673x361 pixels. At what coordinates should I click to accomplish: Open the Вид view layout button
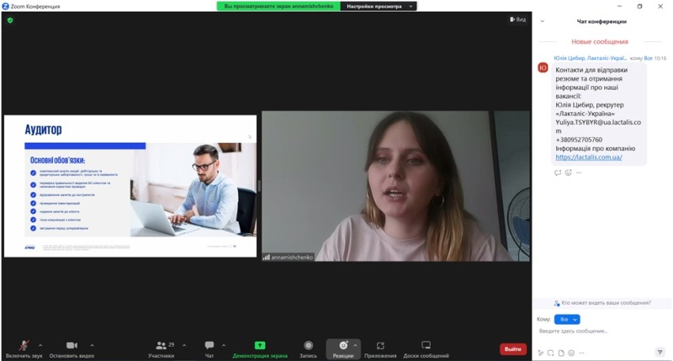click(x=517, y=19)
